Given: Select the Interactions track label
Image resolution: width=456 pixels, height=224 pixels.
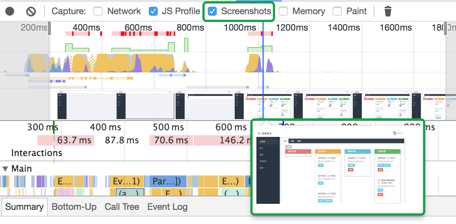Looking at the screenshot, I should click(x=37, y=153).
